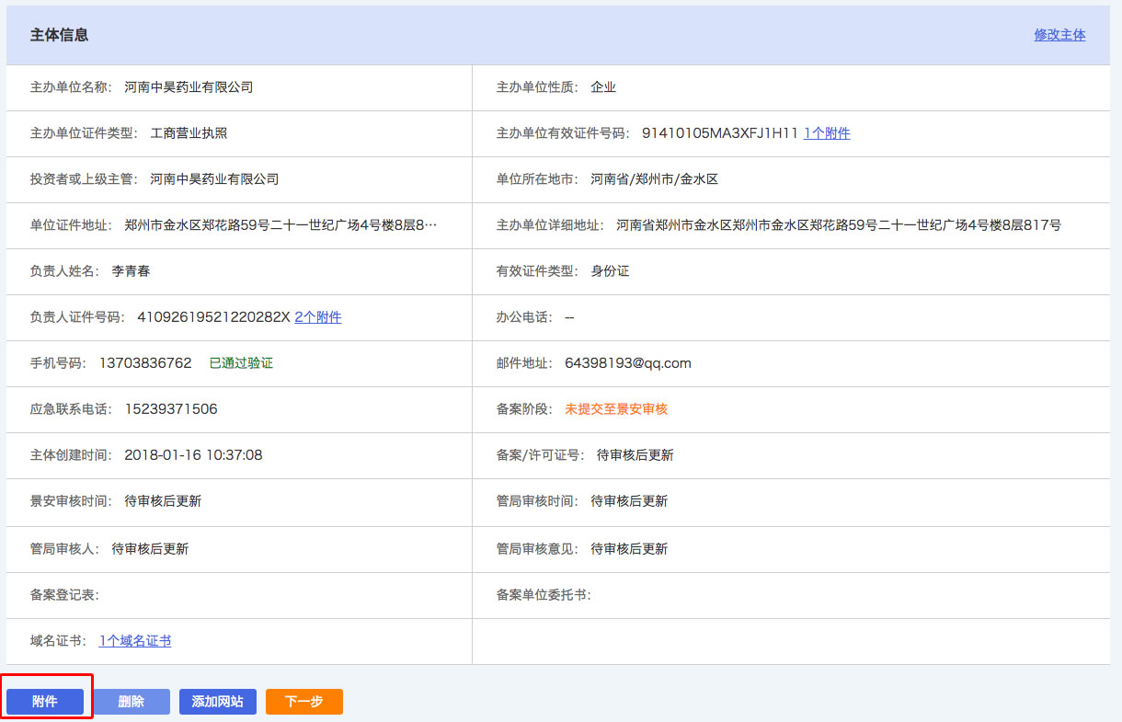Click the mobile number 13703836762

point(145,363)
